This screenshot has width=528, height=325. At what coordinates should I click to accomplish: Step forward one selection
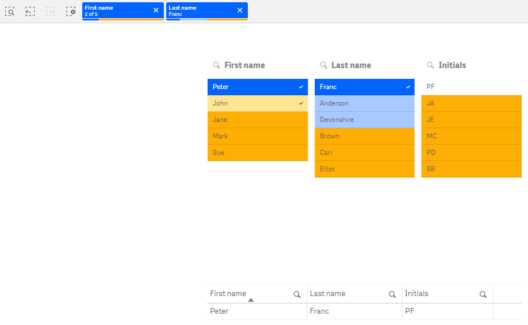(50, 11)
